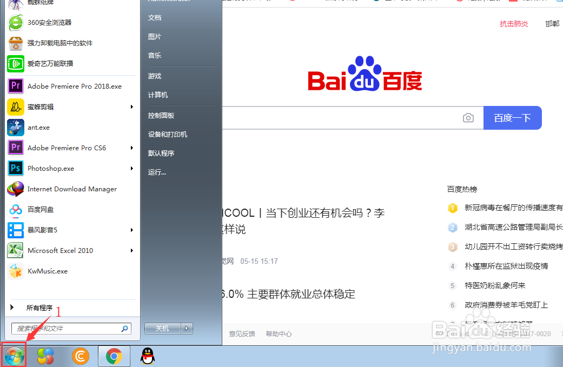Select 运行... in Start menu
Image resolution: width=563 pixels, height=367 pixels.
coord(157,172)
